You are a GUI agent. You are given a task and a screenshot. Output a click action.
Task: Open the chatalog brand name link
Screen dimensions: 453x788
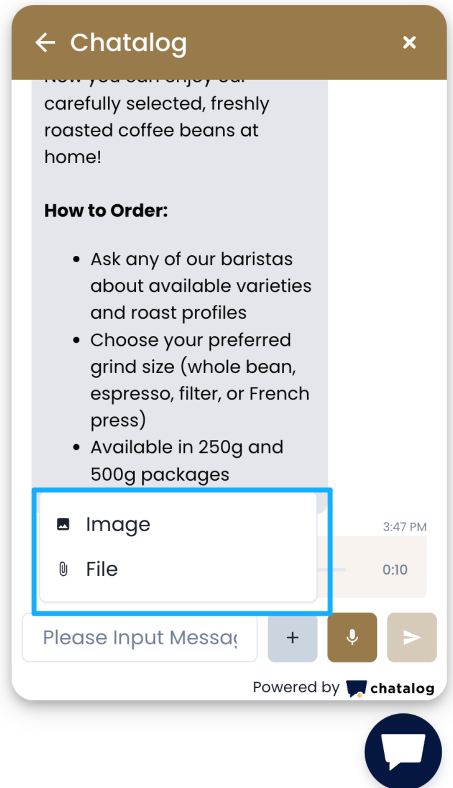[402, 688]
